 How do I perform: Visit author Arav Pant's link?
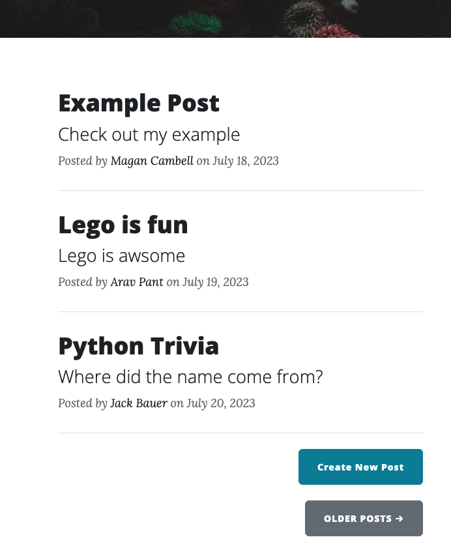pos(137,282)
